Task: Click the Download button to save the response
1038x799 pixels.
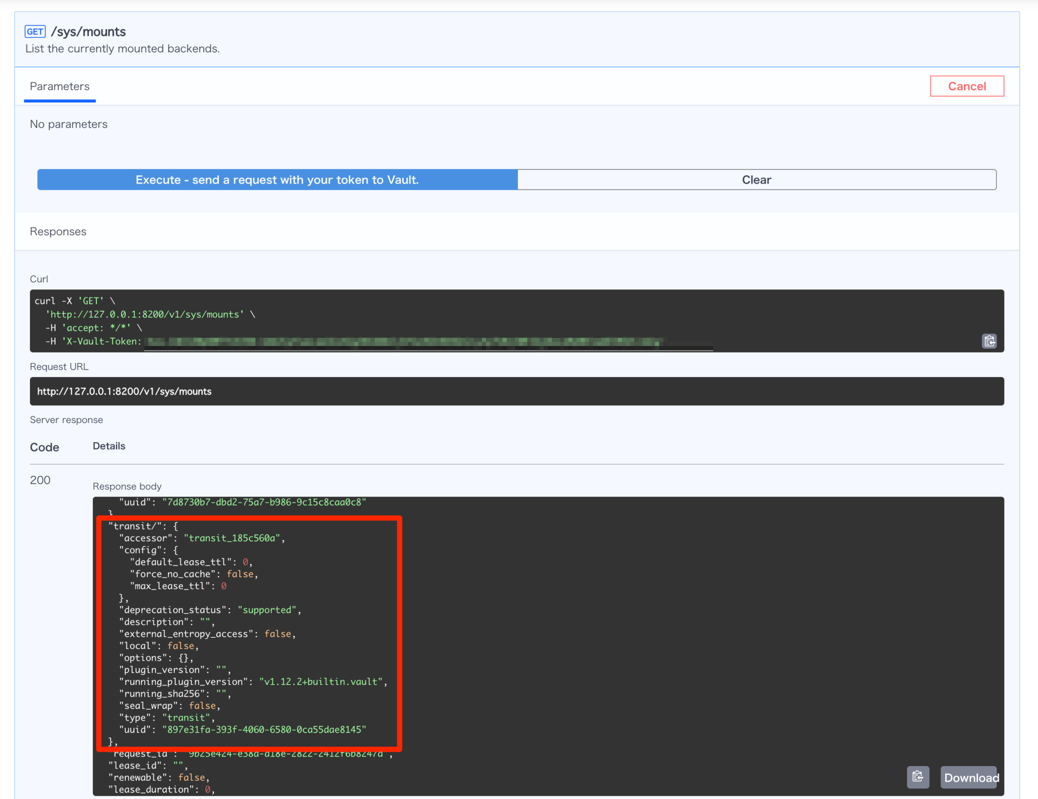Action: point(970,777)
